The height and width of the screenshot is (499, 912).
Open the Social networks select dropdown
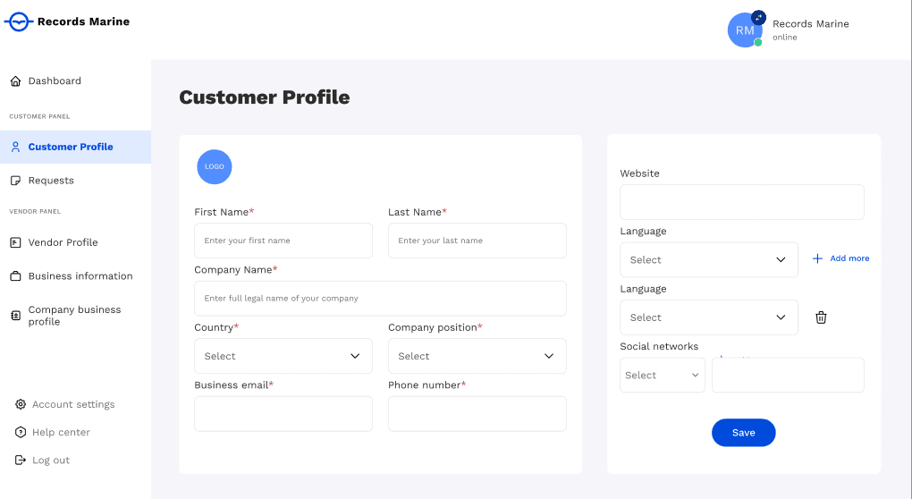(663, 376)
